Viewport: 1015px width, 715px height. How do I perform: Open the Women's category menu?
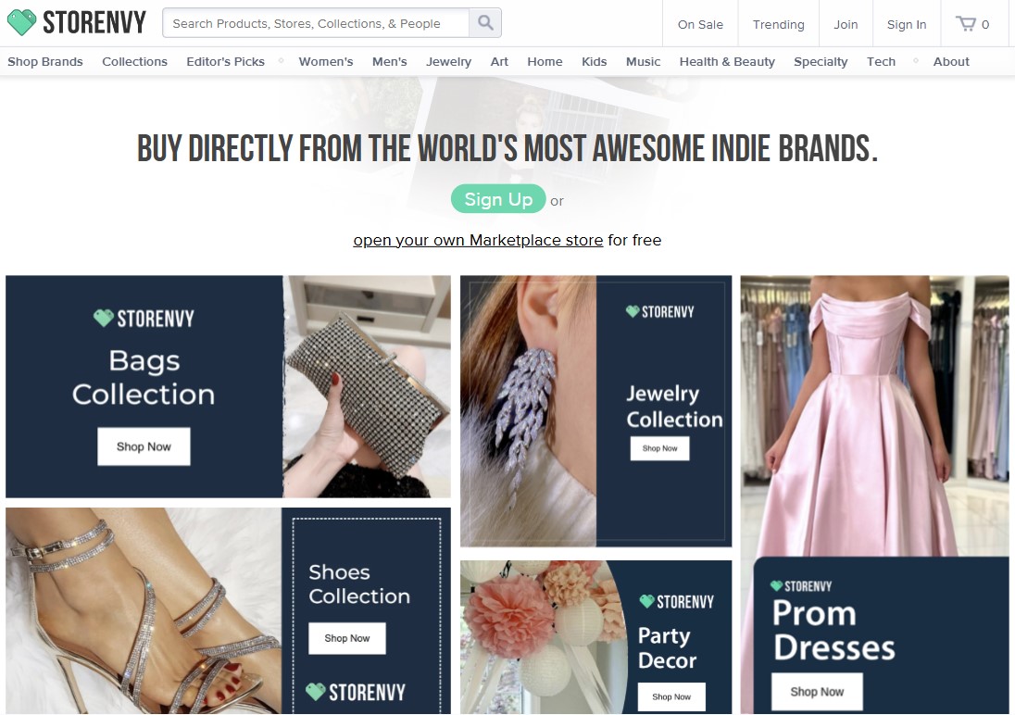click(325, 61)
